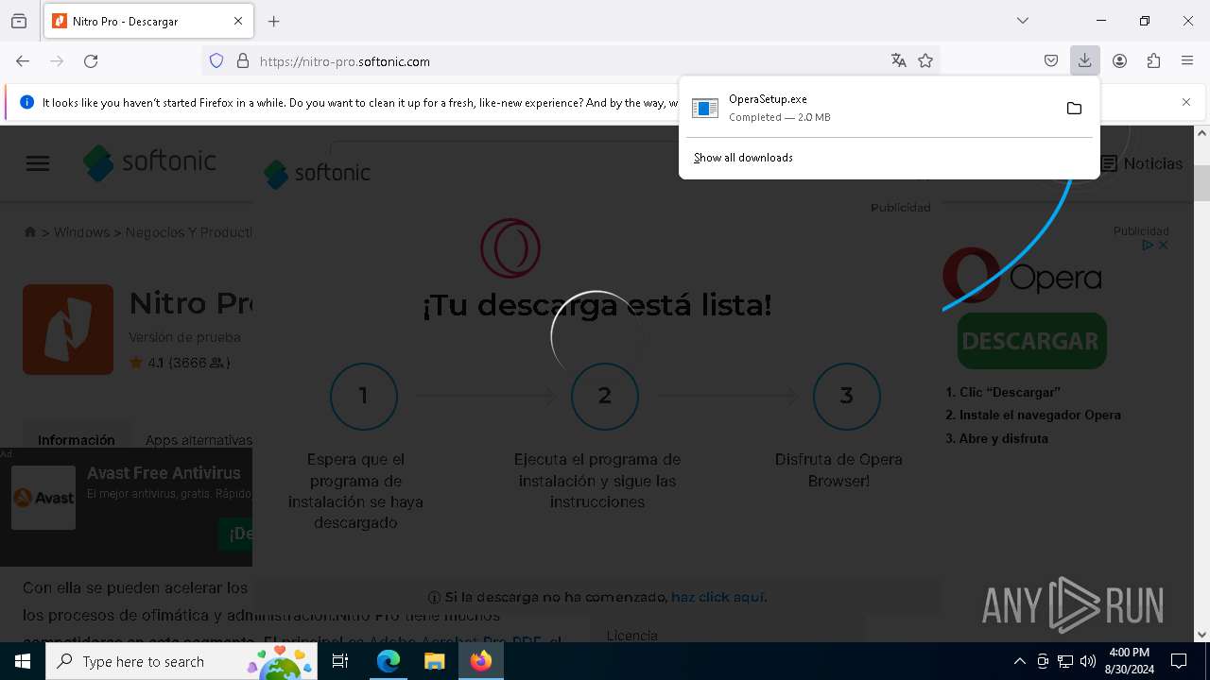Viewport: 1210px width, 680px height.
Task: Show hidden system tray icons
Action: click(x=1019, y=661)
